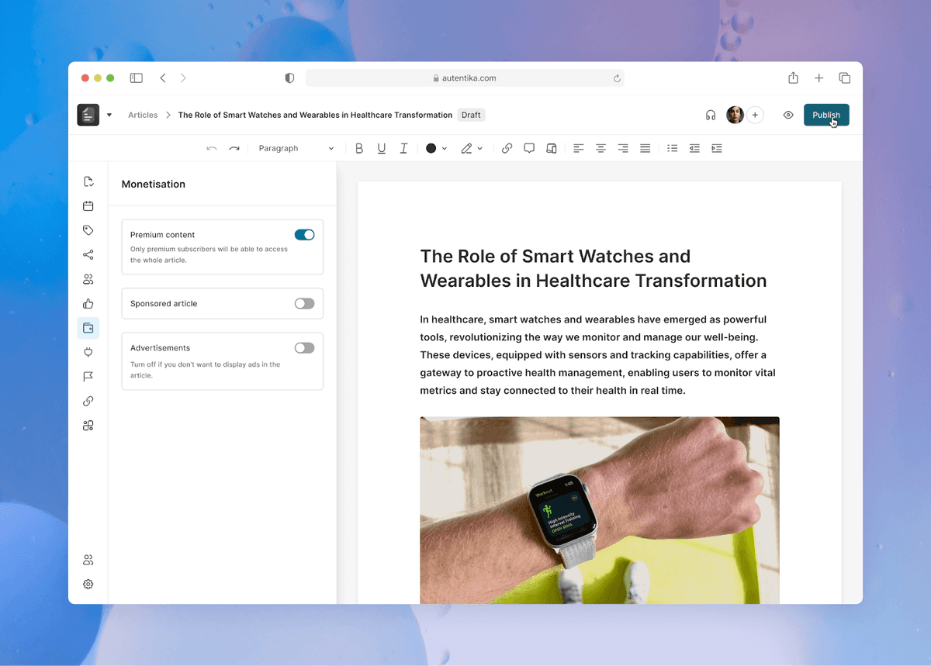931x666 pixels.
Task: Add a comment from toolbar
Action: click(529, 148)
